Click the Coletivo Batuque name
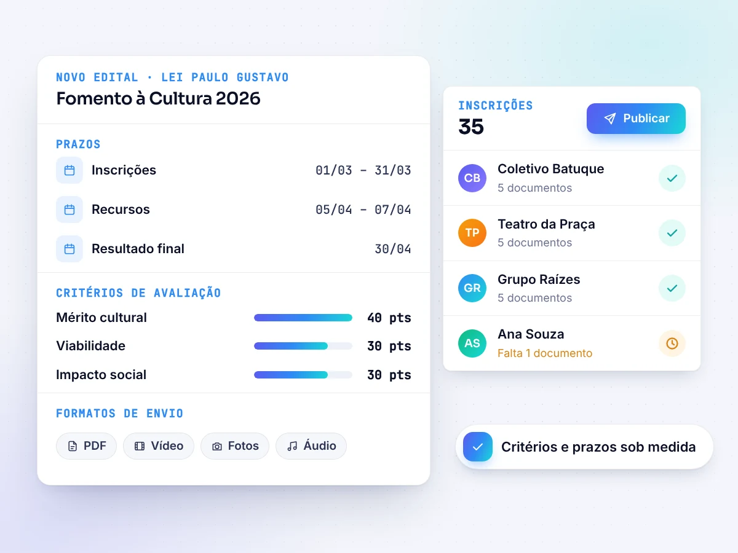The height and width of the screenshot is (553, 738). pyautogui.click(x=551, y=169)
